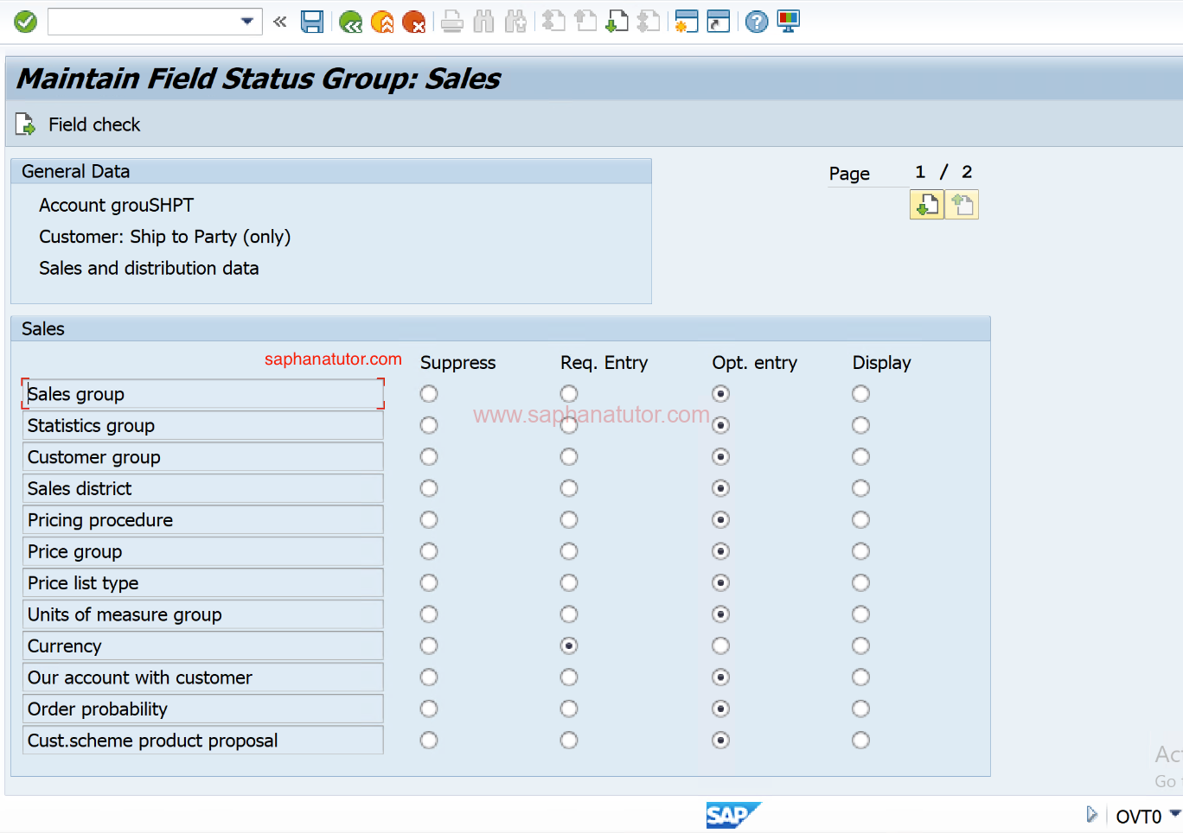This screenshot has width=1183, height=833.
Task: Click the SAP logo in status bar
Action: (x=733, y=815)
